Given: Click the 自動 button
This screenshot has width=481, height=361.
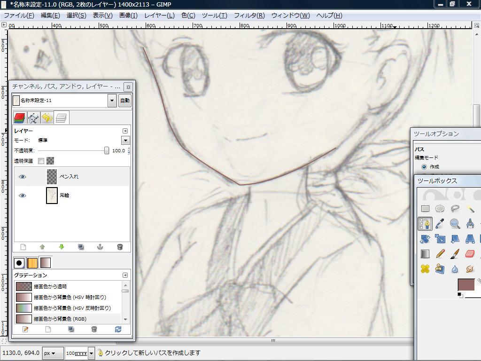Looking at the screenshot, I should point(124,101).
